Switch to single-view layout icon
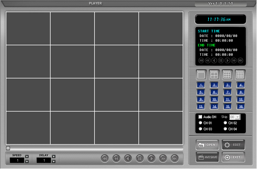 [x=201, y=75]
